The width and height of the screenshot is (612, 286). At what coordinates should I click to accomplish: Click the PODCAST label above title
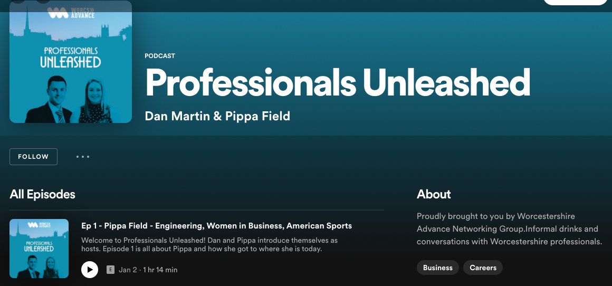pyautogui.click(x=160, y=56)
